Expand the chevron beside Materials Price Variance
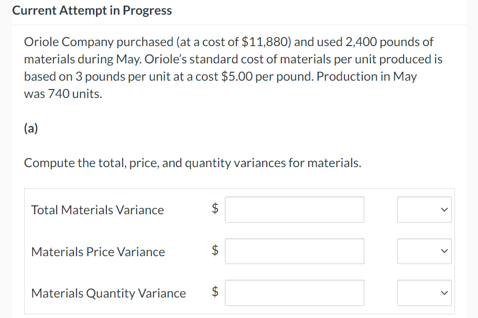The height and width of the screenshot is (318, 478). click(443, 251)
